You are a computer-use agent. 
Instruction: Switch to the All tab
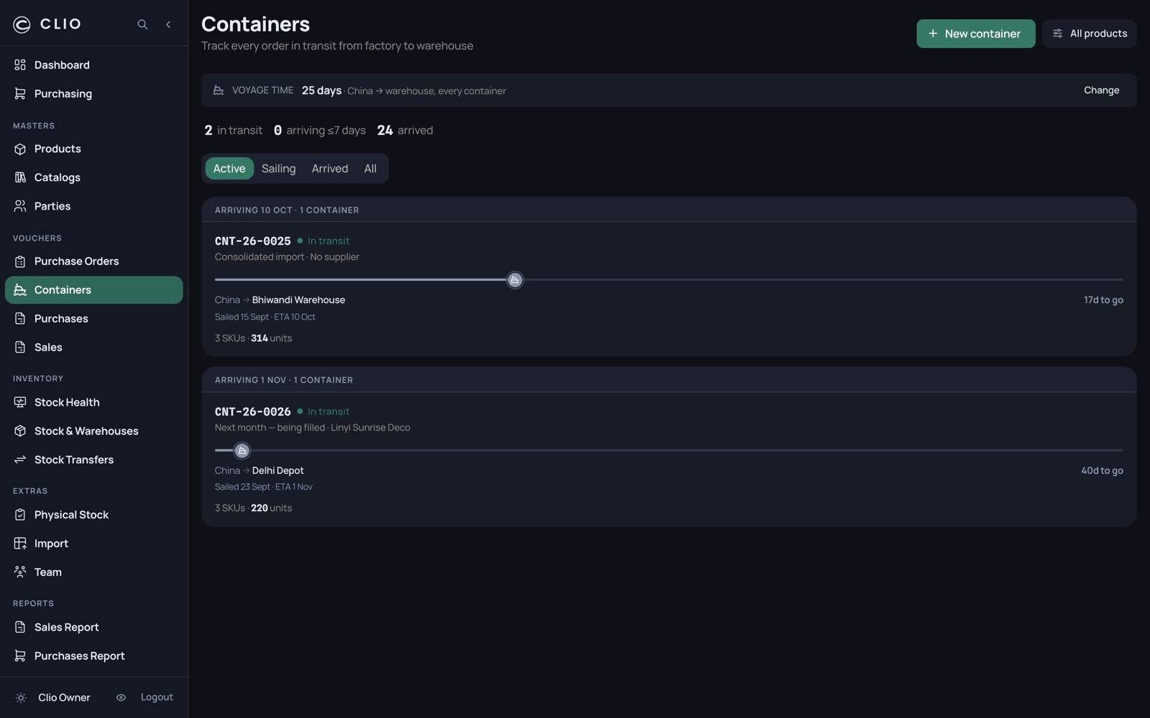pyautogui.click(x=370, y=169)
